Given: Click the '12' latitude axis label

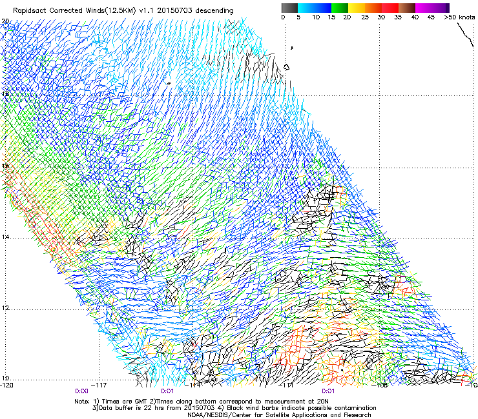Looking at the screenshot, I should coord(5,308).
